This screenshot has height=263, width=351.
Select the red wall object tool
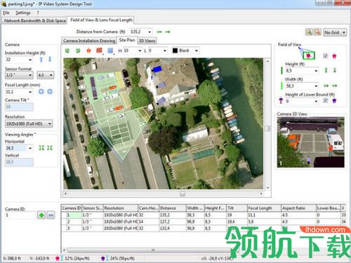[99, 50]
